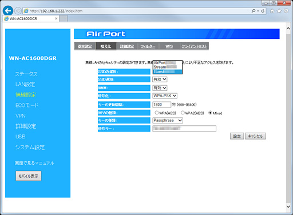Select the Mixed radio button
Image resolution: width=293 pixels, height=215 pixels.
210,113
